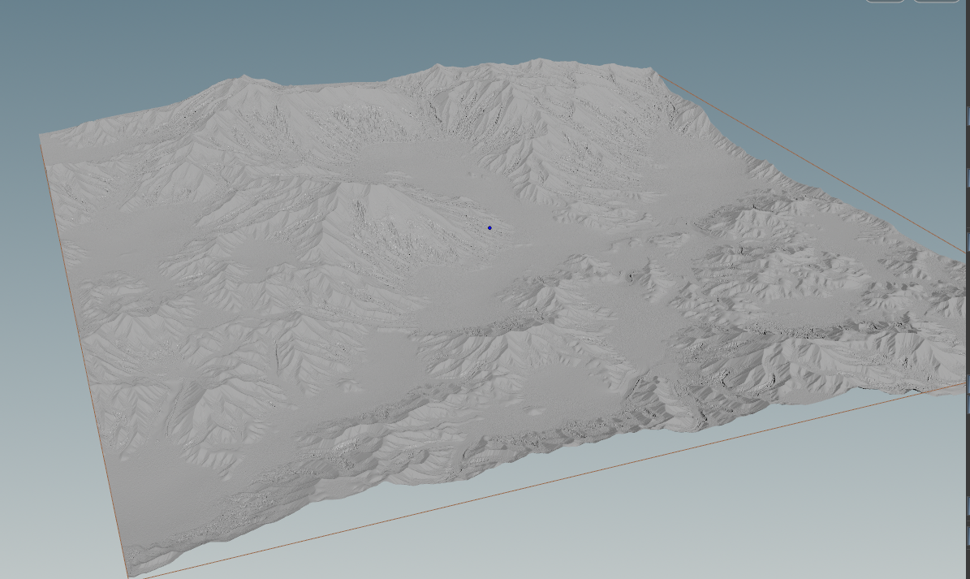Viewport: 970px width, 579px height.
Task: Select the blue point marker on the terrain
Action: tap(490, 228)
